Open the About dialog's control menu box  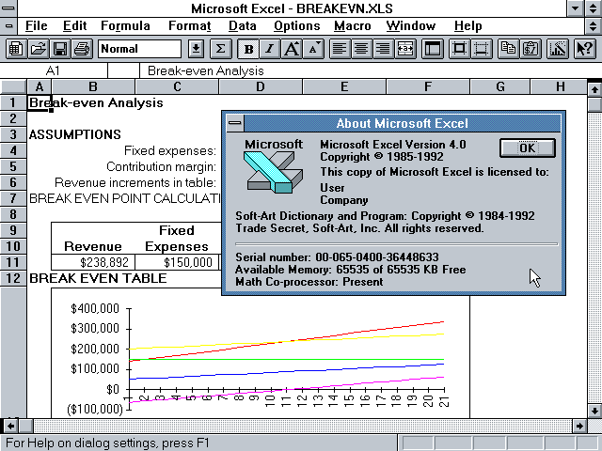[235, 123]
